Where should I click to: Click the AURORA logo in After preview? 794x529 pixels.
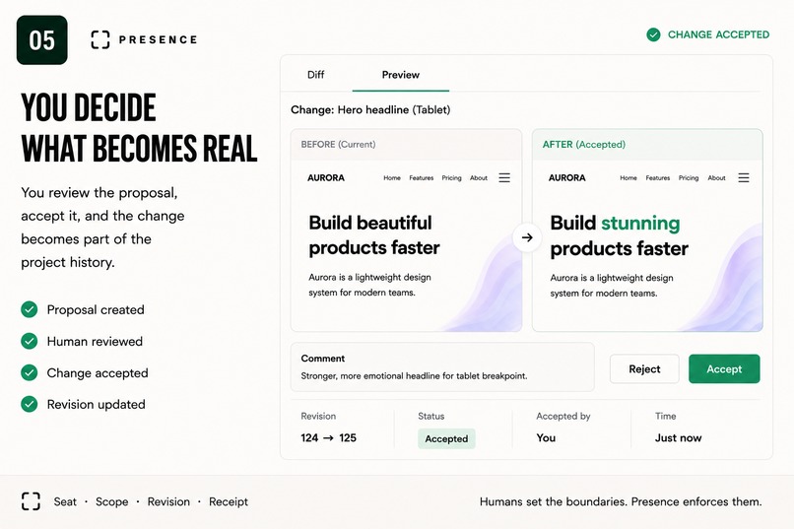pyautogui.click(x=566, y=177)
